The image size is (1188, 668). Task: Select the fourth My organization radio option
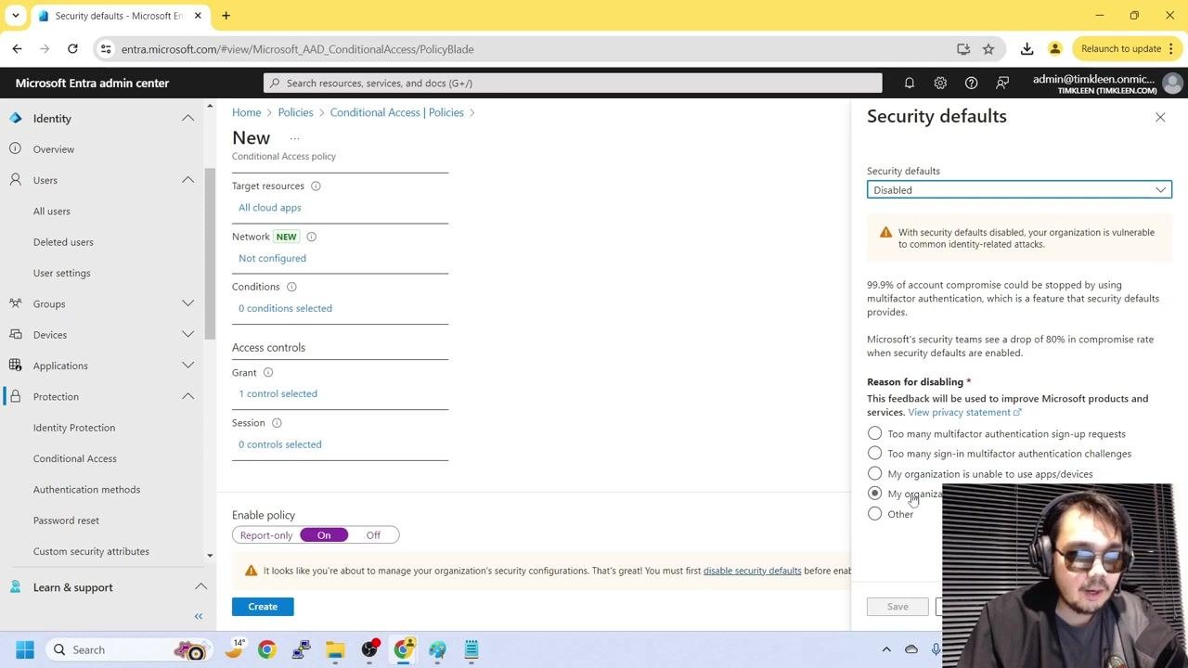[874, 494]
